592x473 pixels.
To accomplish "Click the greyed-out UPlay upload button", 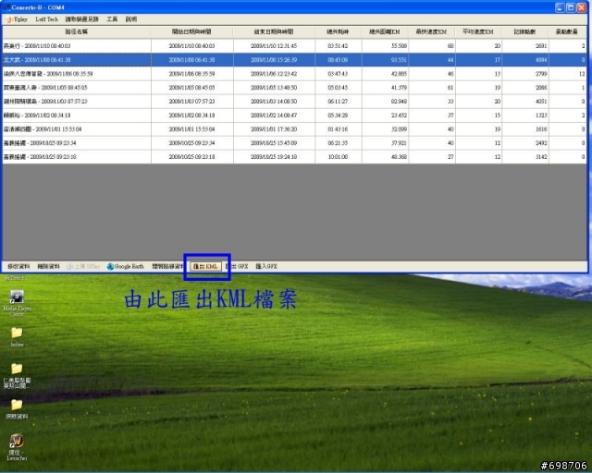I will tap(83, 266).
